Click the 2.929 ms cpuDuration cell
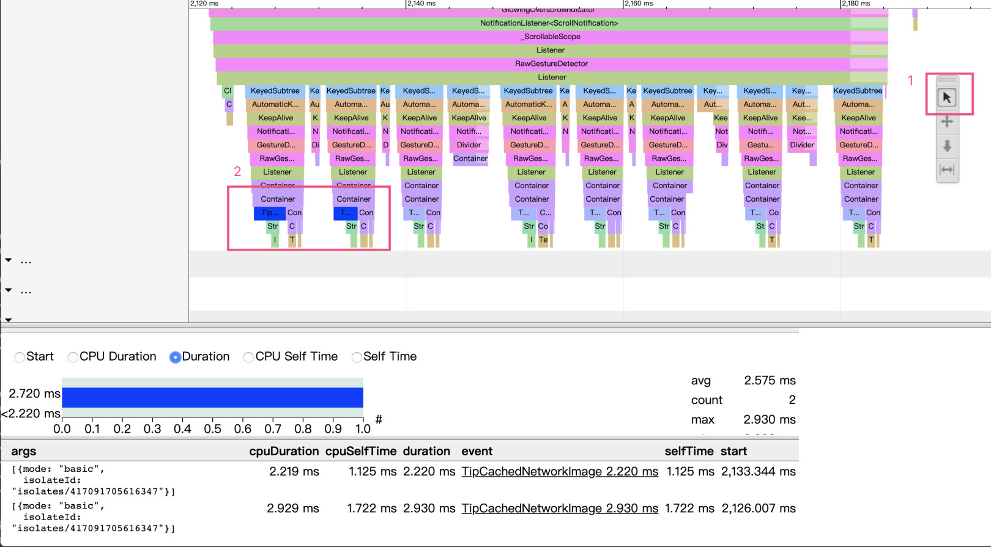 click(x=292, y=508)
